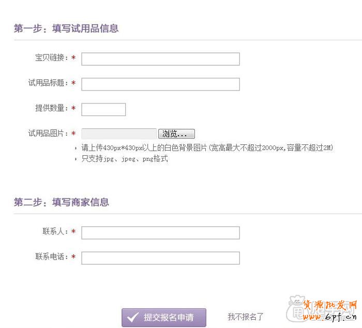The image size is (362, 328).
Task: Click the 联系电话 label text
Action: click(x=52, y=257)
